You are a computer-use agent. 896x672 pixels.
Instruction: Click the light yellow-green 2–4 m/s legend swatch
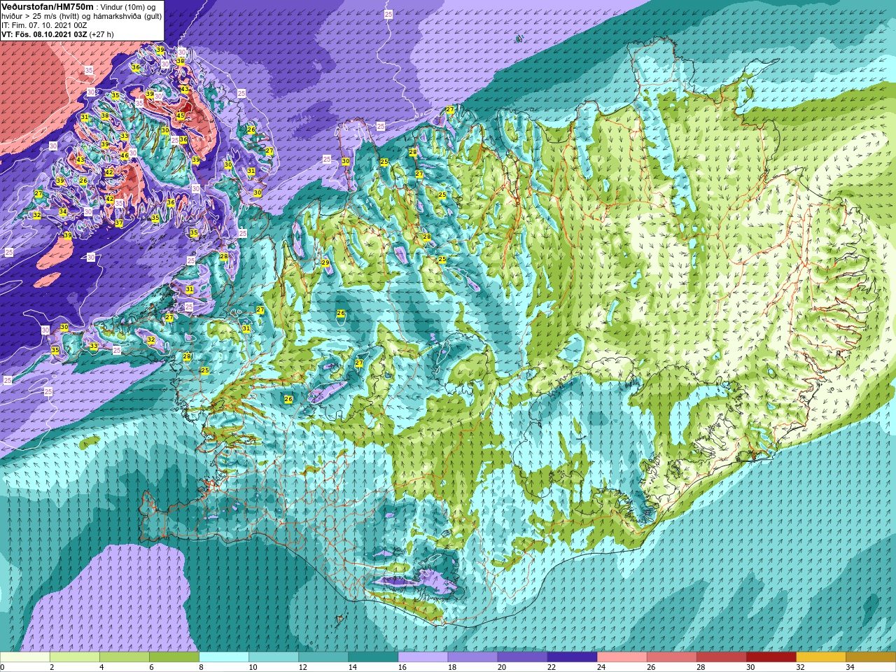75,657
